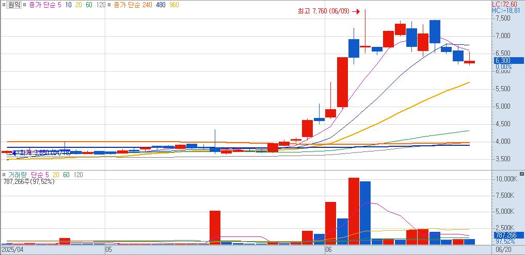Click the 787,266주(97.52%) volume readout

point(28,182)
